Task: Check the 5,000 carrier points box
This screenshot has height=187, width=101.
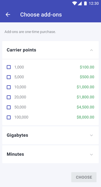Action: (9, 77)
